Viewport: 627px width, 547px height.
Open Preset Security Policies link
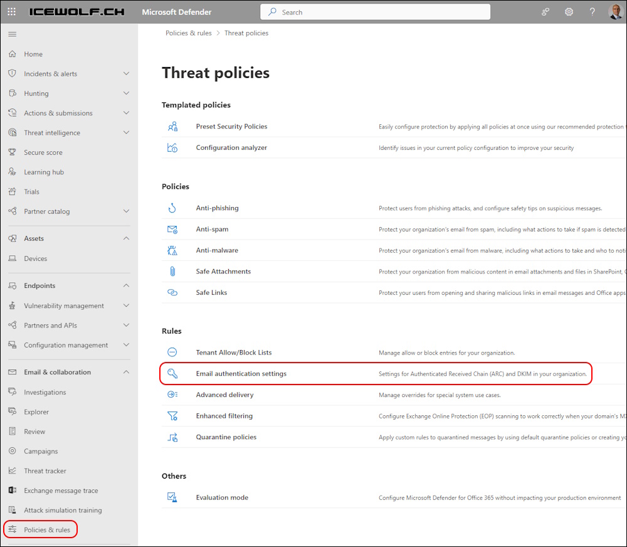tap(231, 126)
